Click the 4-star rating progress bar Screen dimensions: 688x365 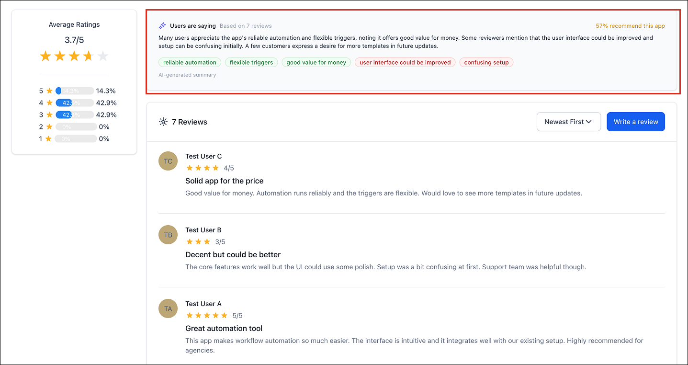tap(74, 103)
